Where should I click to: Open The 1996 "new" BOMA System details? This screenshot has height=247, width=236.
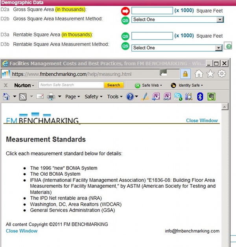click(x=64, y=168)
